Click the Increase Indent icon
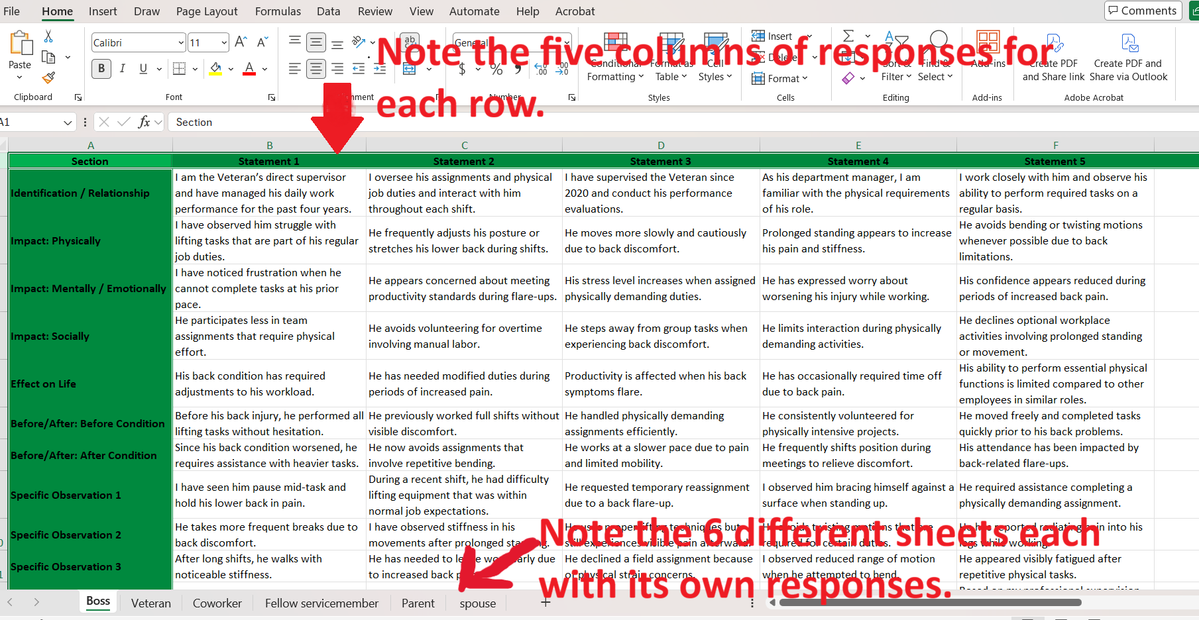Screen dimensions: 1199x620 tap(380, 69)
